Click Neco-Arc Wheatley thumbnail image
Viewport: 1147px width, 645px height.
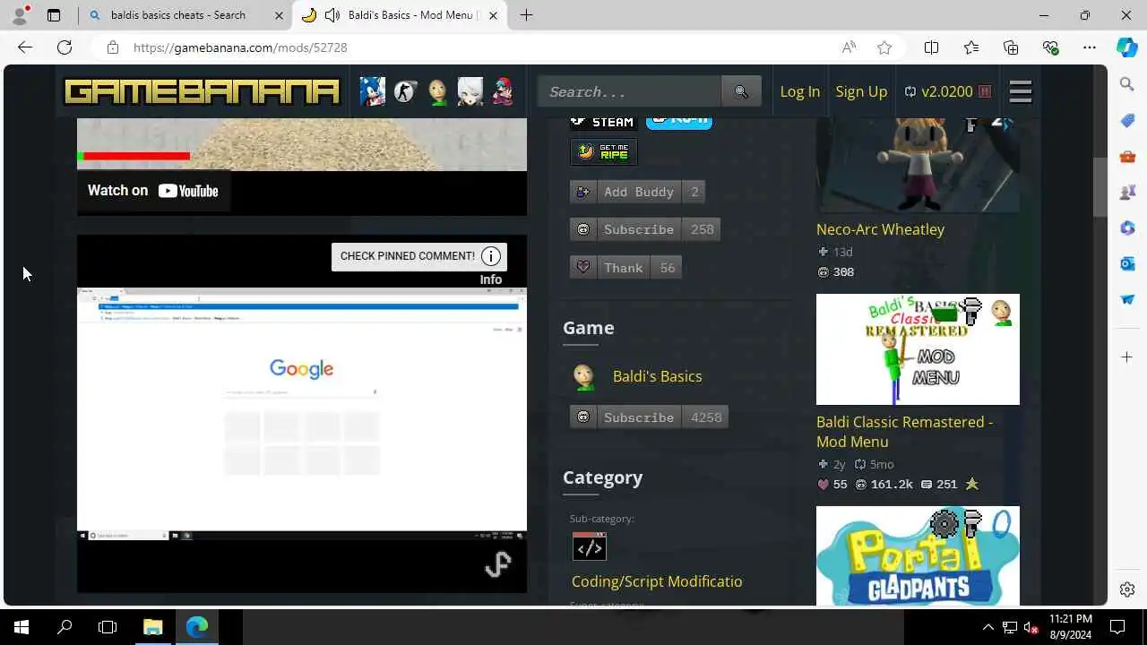pos(918,165)
